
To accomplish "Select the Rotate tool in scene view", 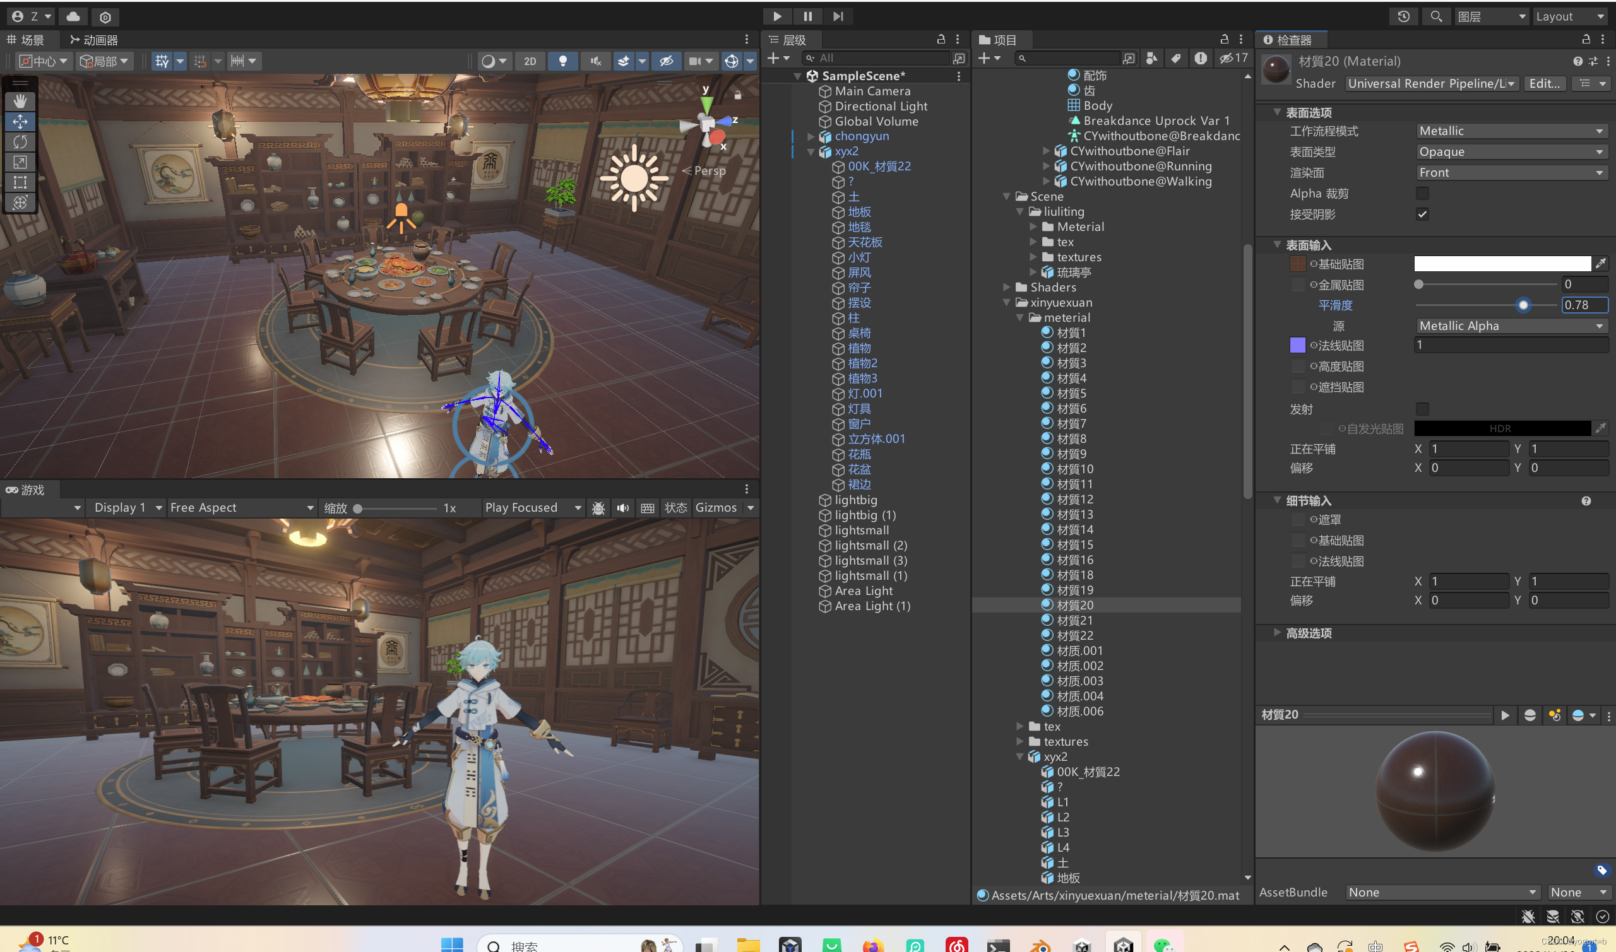I will 20,142.
